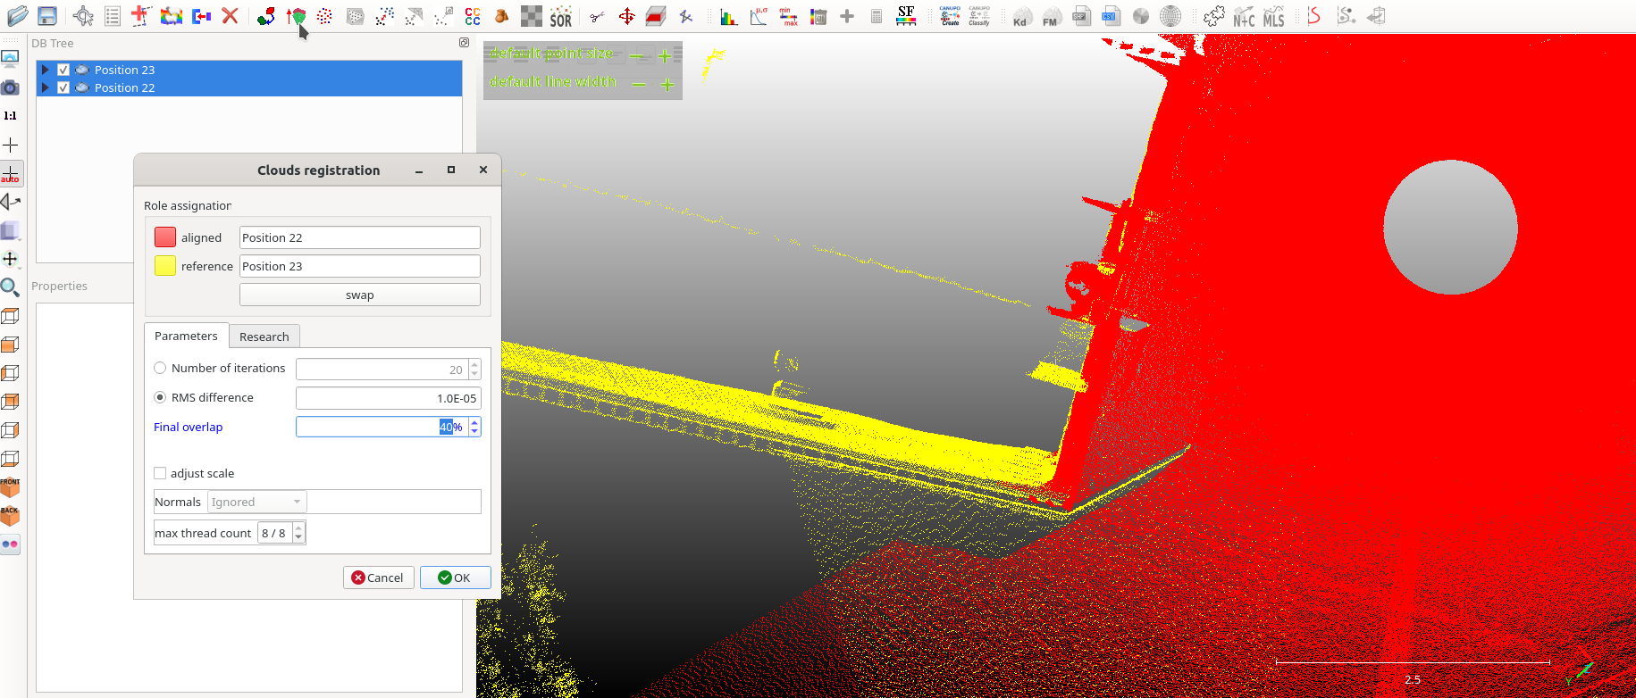Save the current entity with the floppy icon
The width and height of the screenshot is (1636, 698).
tap(47, 15)
